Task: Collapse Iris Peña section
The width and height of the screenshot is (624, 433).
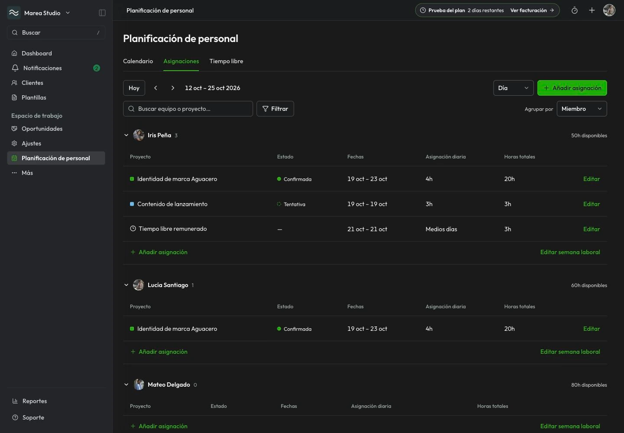Action: [x=126, y=135]
